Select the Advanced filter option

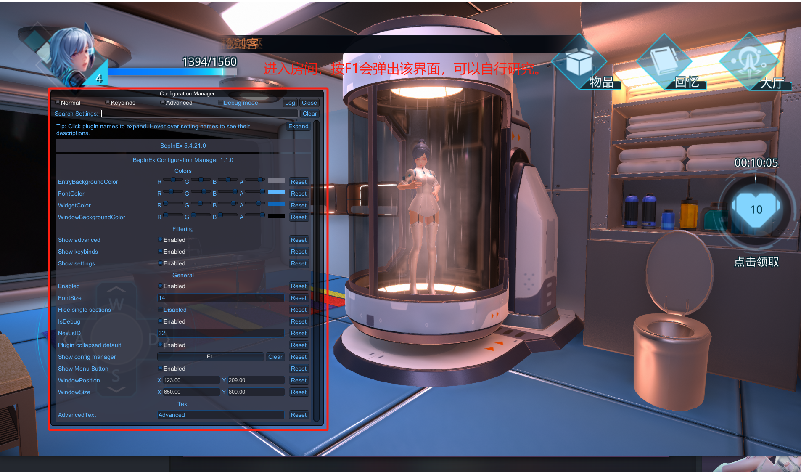tap(163, 103)
